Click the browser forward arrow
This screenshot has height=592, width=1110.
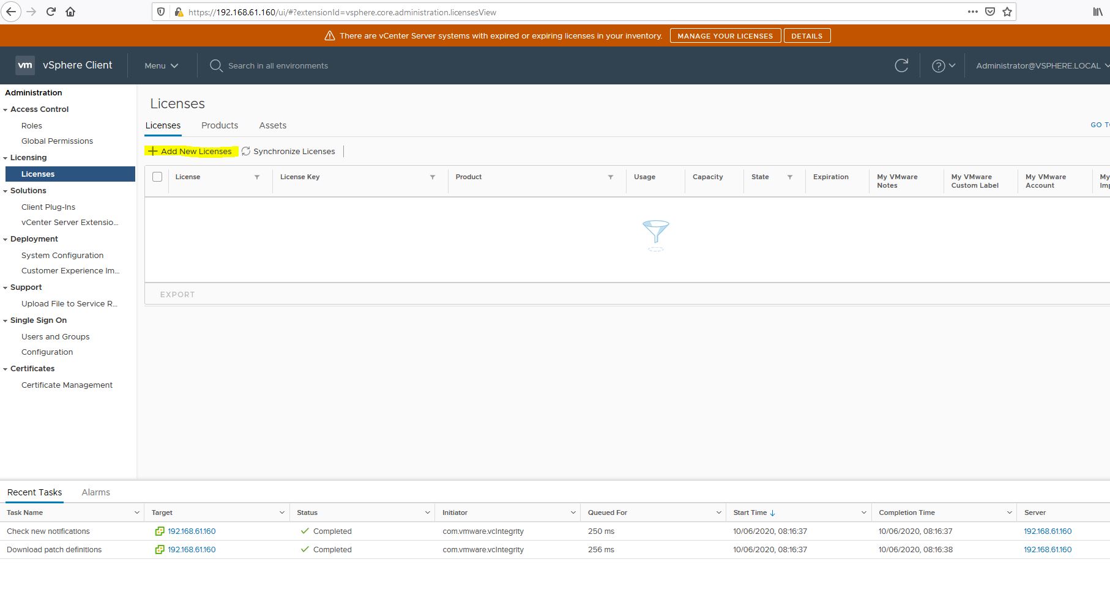tap(32, 12)
